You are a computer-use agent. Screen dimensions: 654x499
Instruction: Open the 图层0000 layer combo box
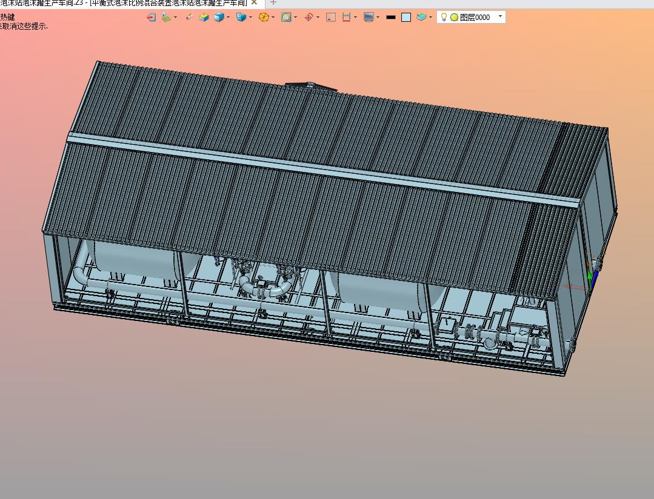471,17
